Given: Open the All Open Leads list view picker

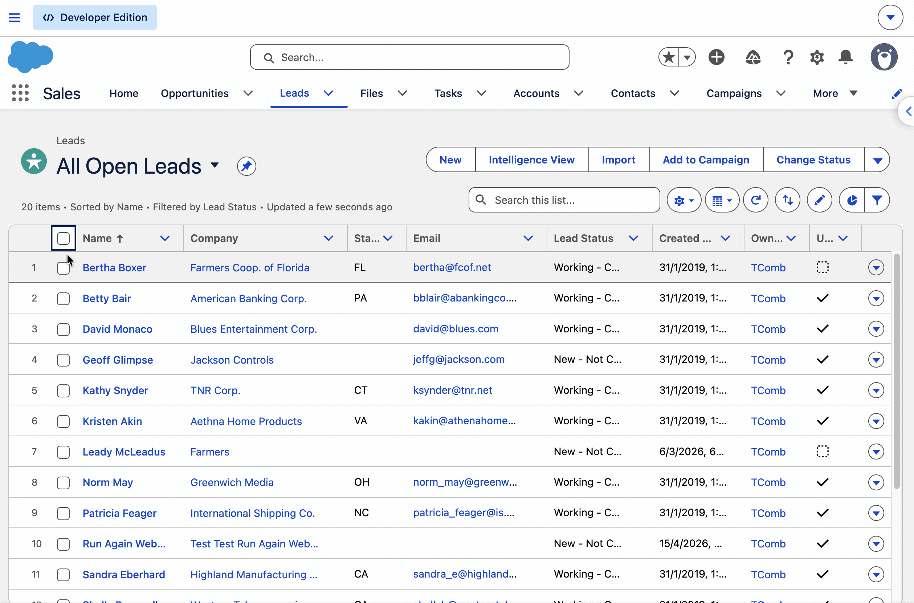Looking at the screenshot, I should tap(215, 165).
